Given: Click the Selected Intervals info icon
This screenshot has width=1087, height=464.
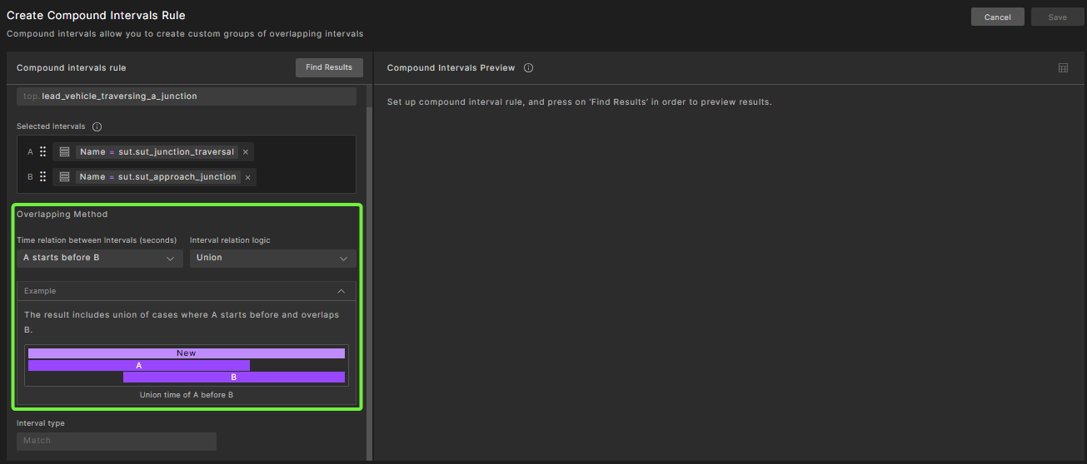Looking at the screenshot, I should 97,127.
